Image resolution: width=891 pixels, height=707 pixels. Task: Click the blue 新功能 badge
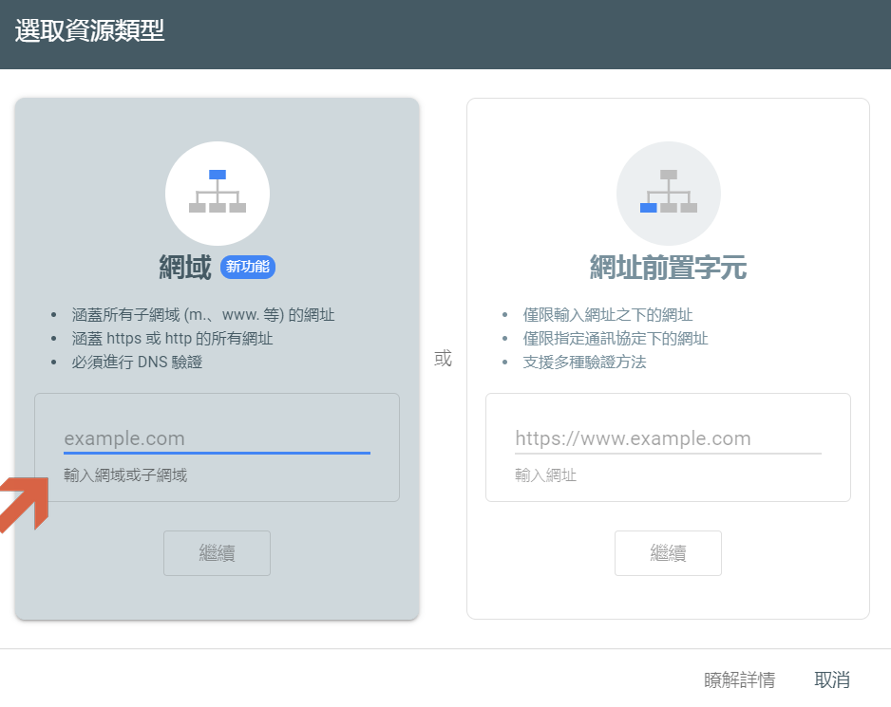(248, 268)
